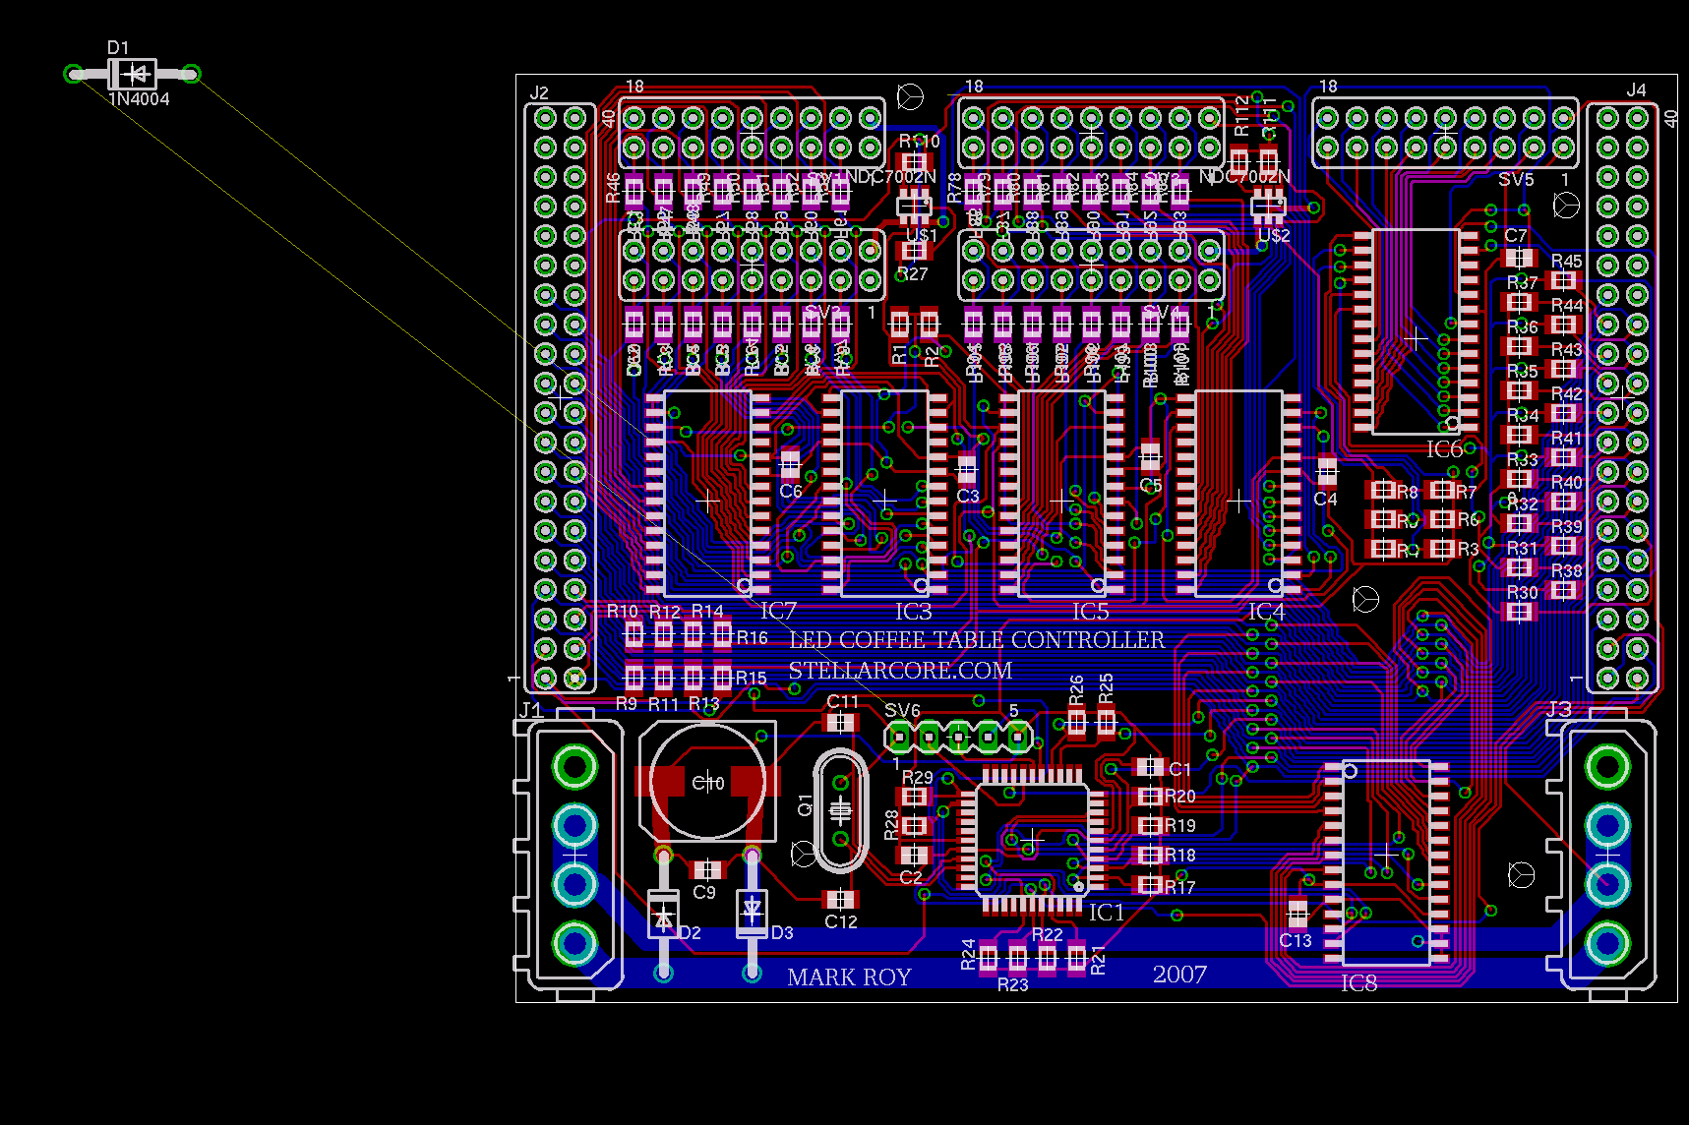This screenshot has height=1125, width=1689.
Task: Select the R45 resistor label
Action: (1567, 262)
